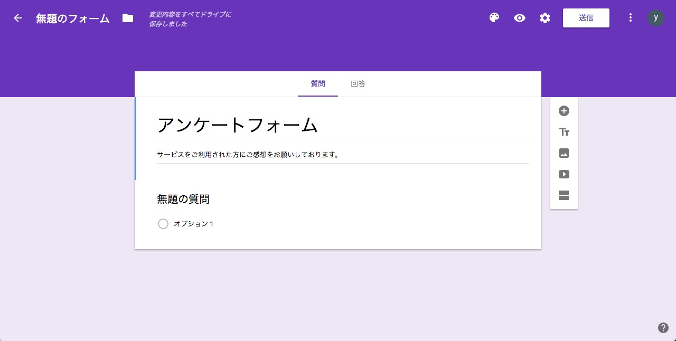Open the account avatar labeled y
This screenshot has height=341, width=676.
coord(656,18)
